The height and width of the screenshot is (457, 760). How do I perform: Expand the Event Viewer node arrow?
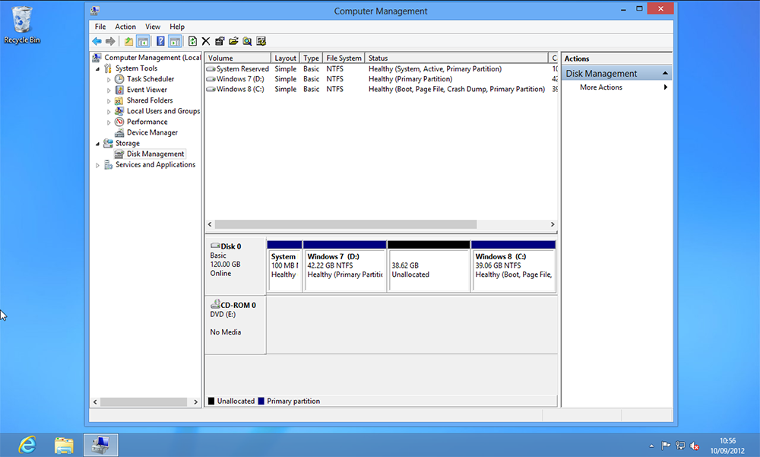109,90
